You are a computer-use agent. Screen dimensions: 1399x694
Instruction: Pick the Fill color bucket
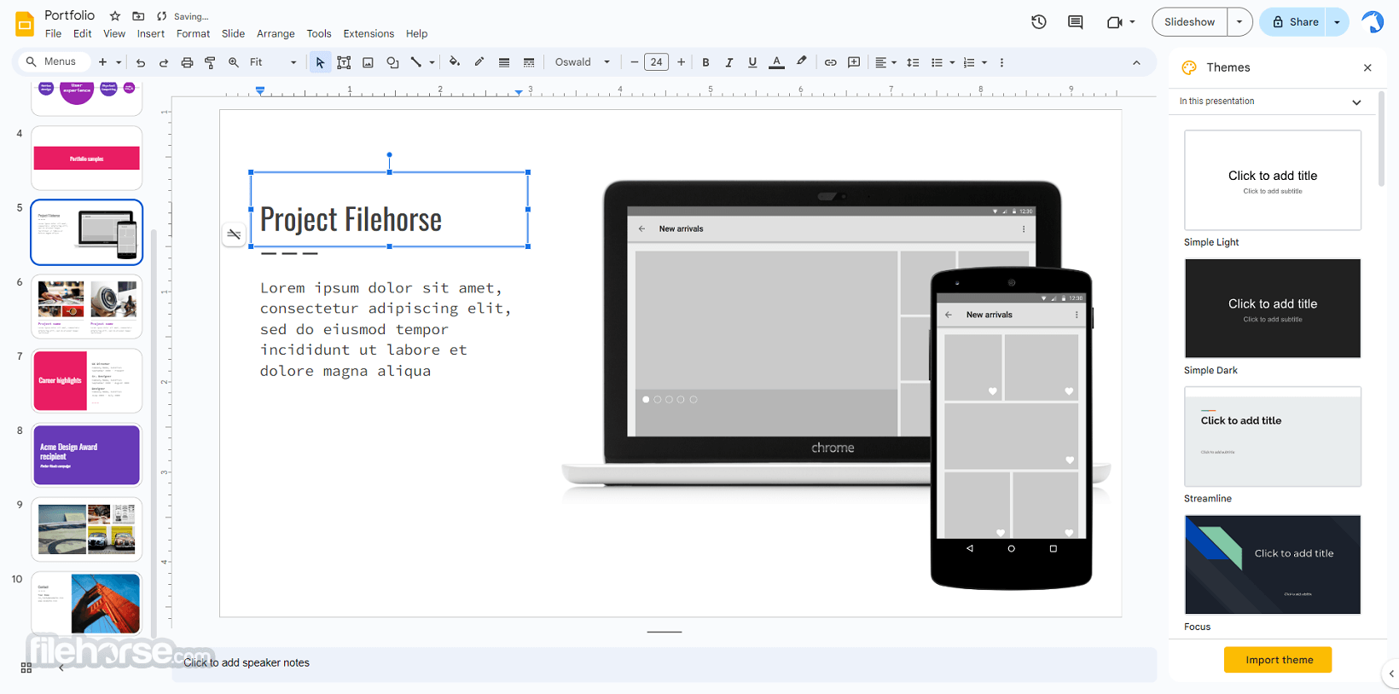[455, 62]
